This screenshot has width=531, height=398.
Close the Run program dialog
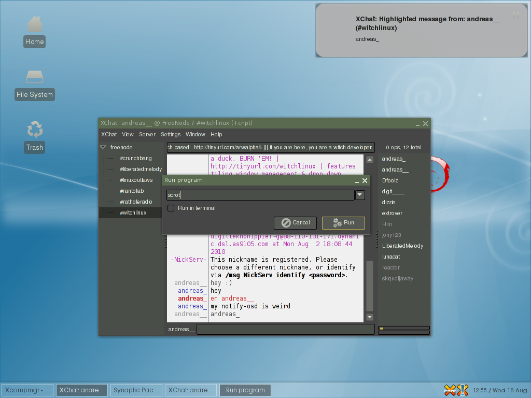coord(365,180)
